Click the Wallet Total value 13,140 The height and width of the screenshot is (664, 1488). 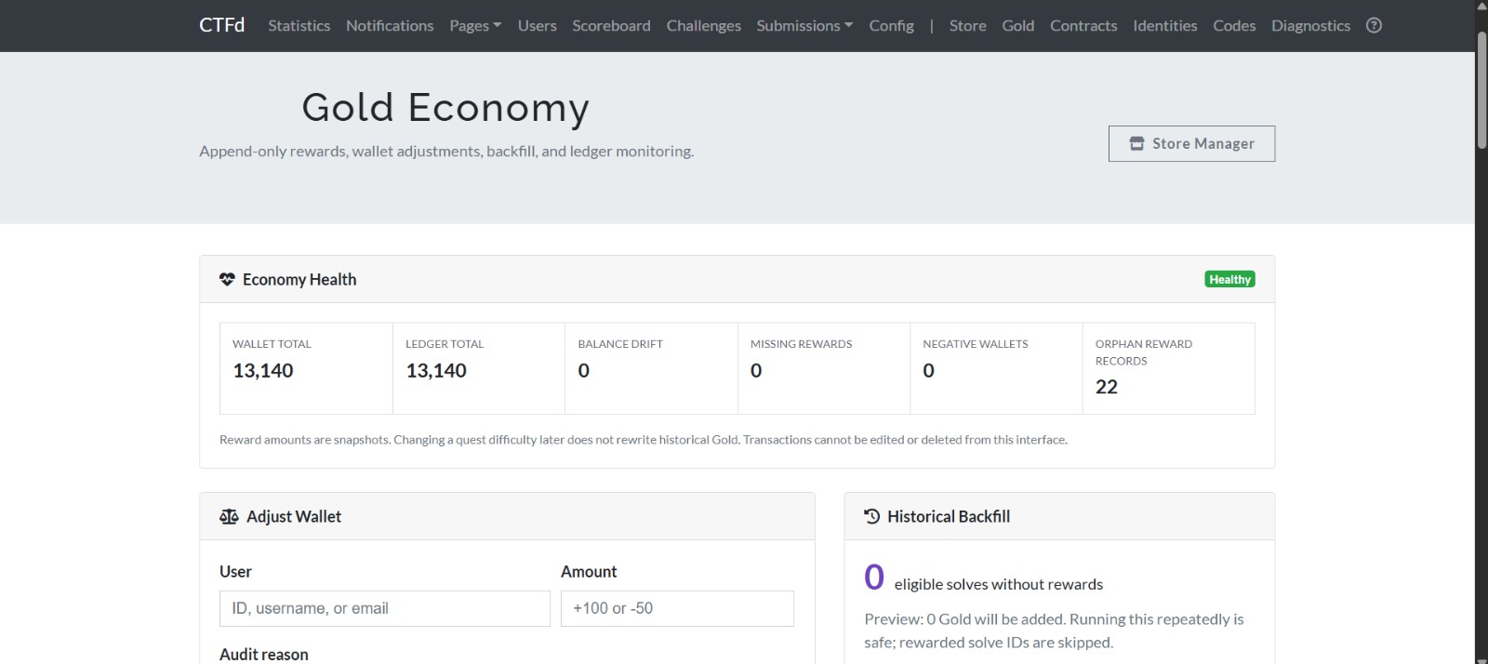(263, 370)
